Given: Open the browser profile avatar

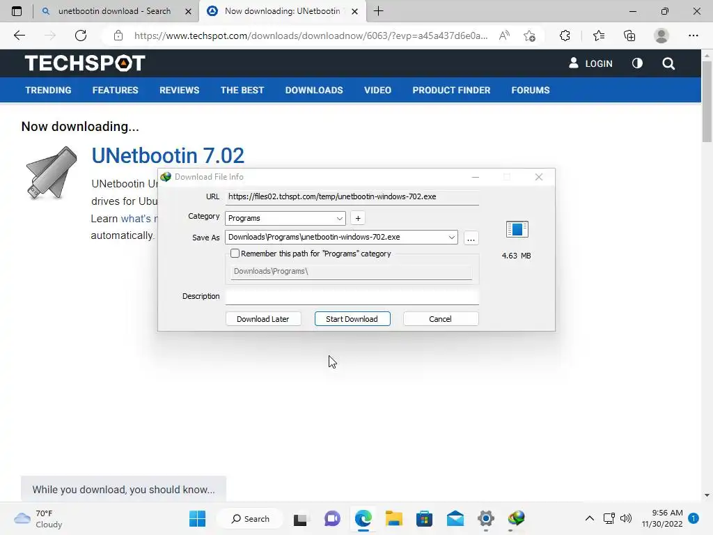Looking at the screenshot, I should click(x=661, y=36).
